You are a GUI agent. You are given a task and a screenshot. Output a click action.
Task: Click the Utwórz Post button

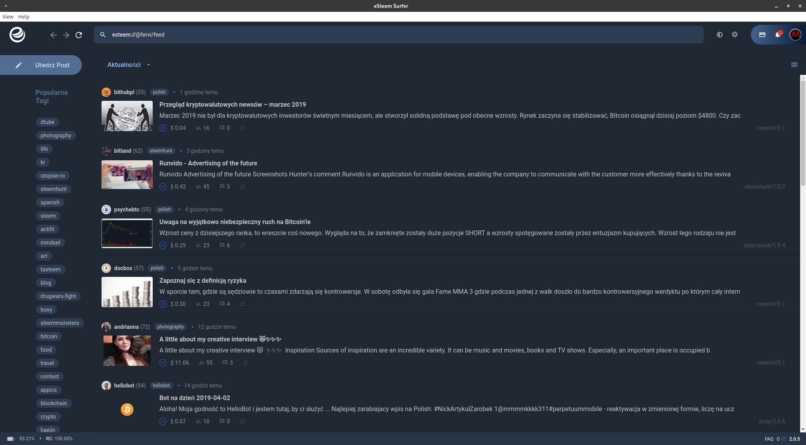(41, 65)
